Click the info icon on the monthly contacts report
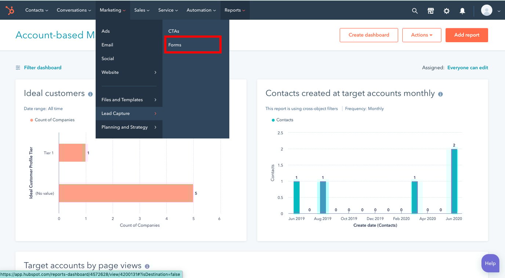 [440, 94]
